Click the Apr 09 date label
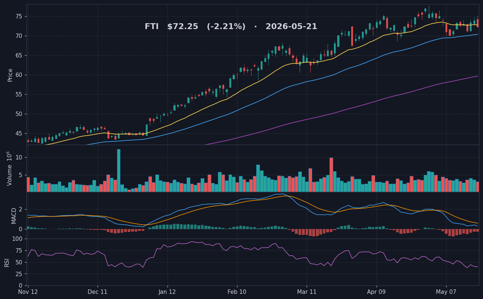 pyautogui.click(x=377, y=292)
